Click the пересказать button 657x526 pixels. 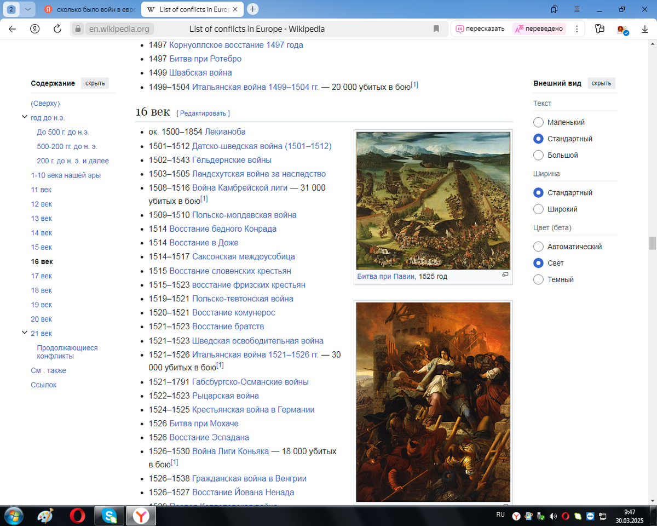click(480, 29)
